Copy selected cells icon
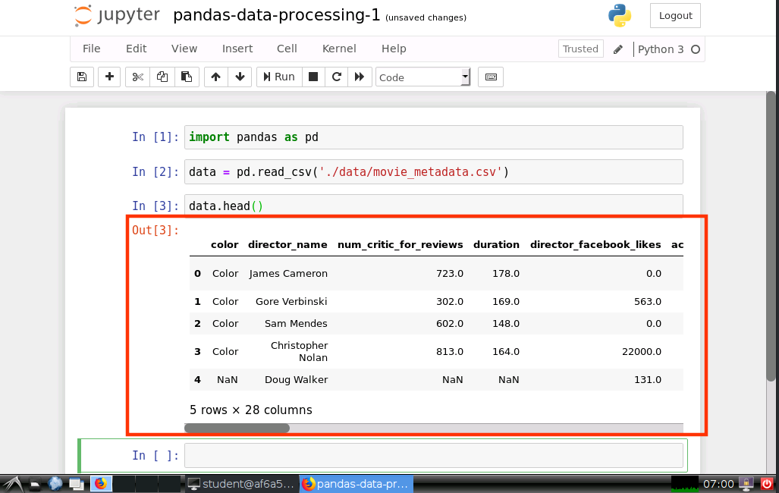This screenshot has width=779, height=493. pyautogui.click(x=162, y=77)
